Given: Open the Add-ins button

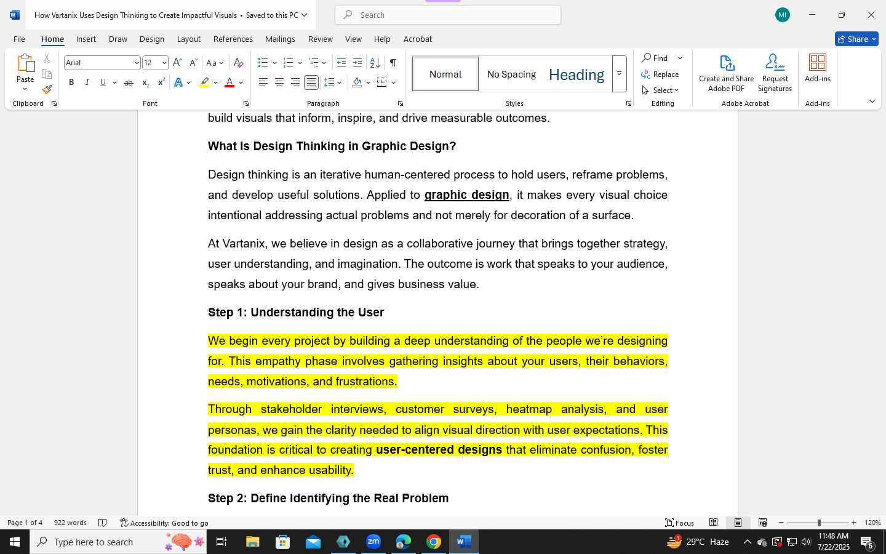Looking at the screenshot, I should [x=818, y=68].
